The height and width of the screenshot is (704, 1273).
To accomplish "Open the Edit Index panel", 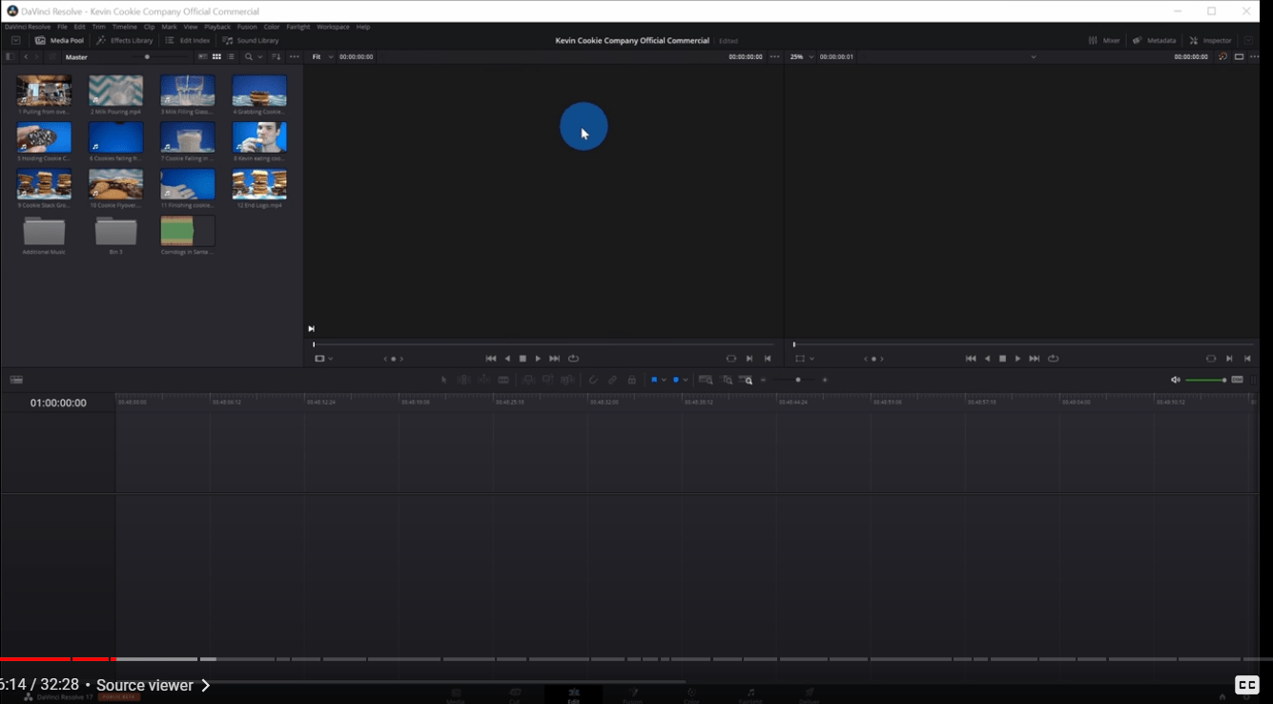I will 188,41.
